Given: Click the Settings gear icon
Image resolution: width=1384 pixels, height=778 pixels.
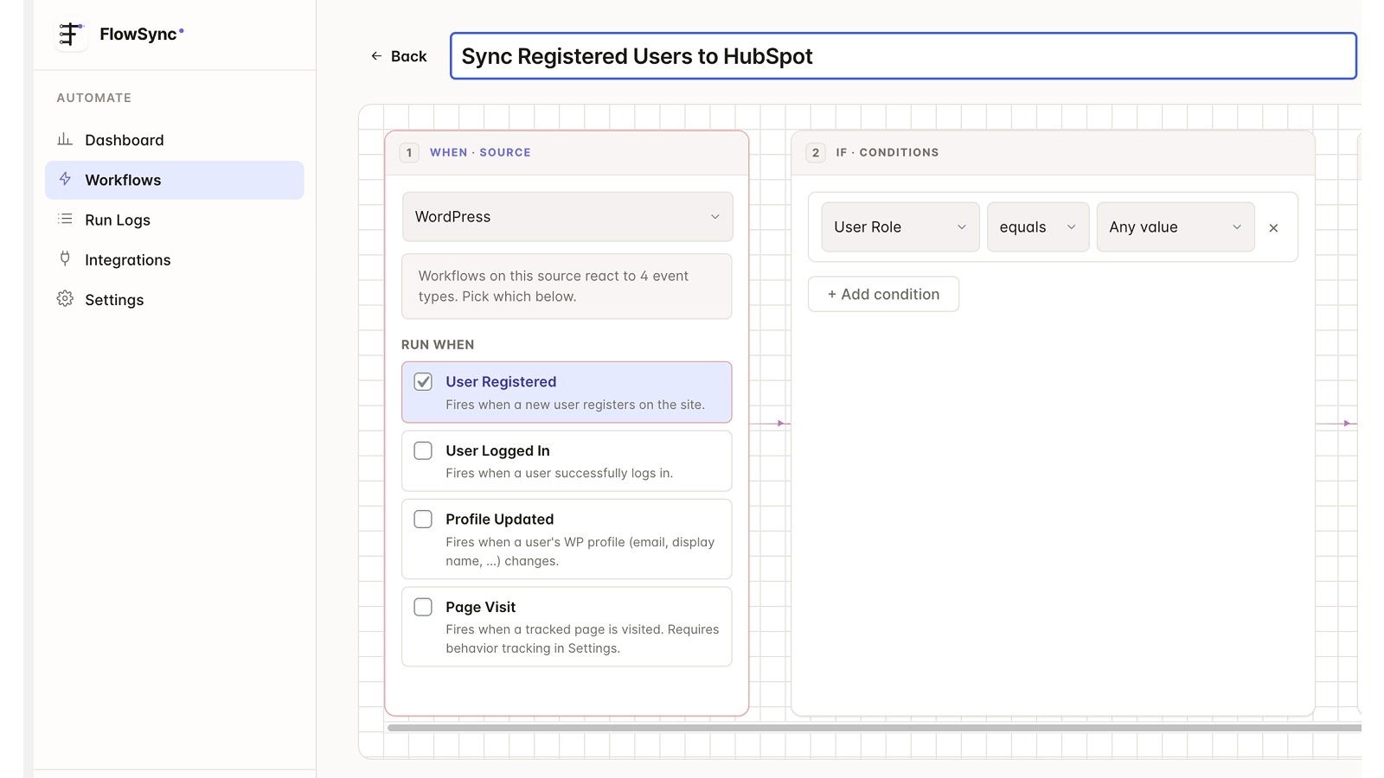Looking at the screenshot, I should point(65,298).
